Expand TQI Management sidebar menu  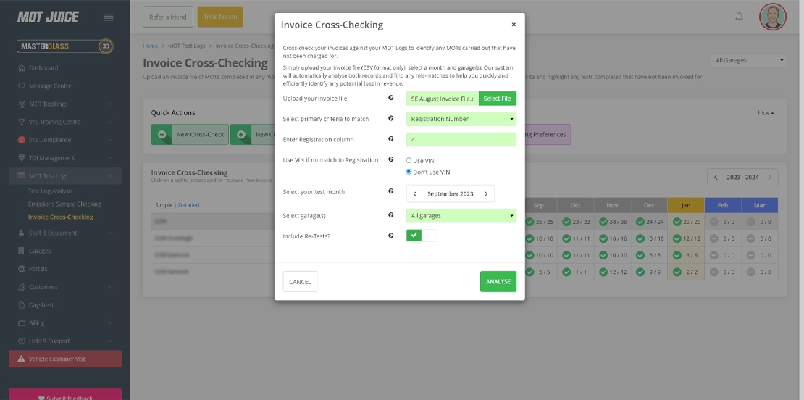pyautogui.click(x=65, y=157)
